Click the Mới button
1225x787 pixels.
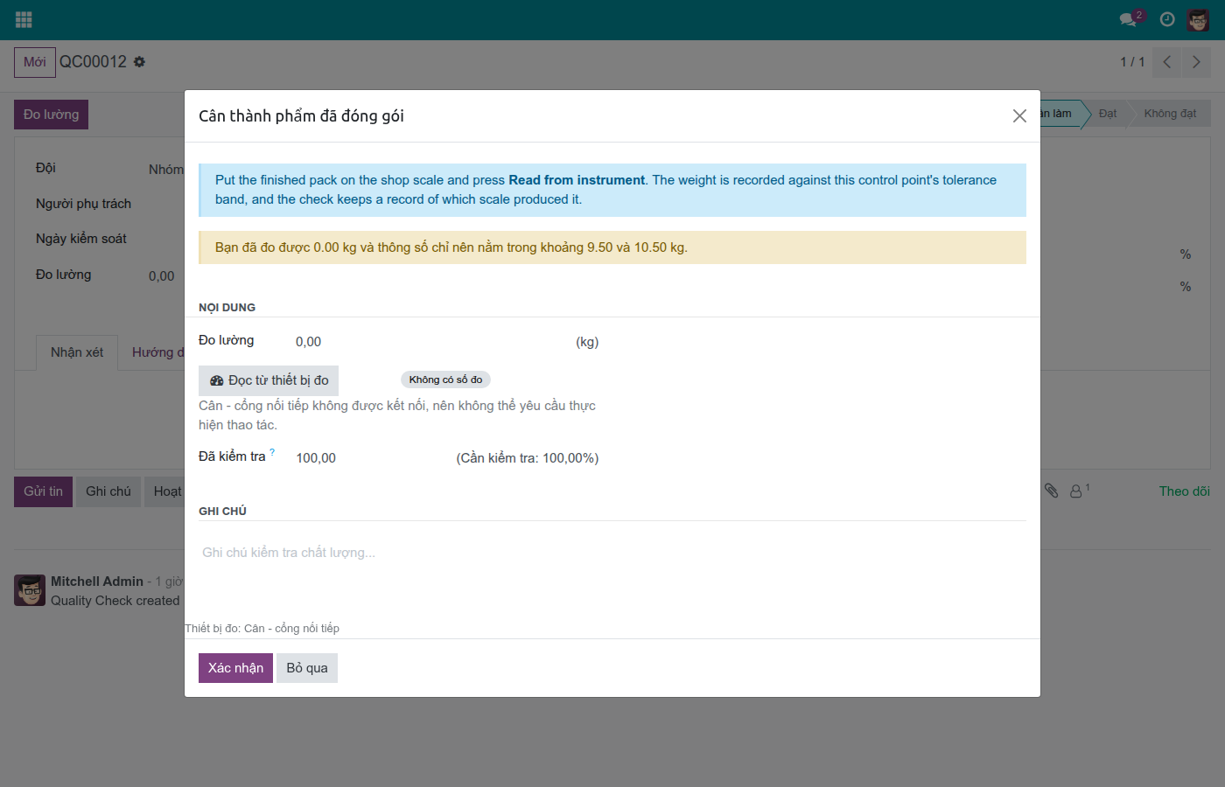(x=35, y=62)
